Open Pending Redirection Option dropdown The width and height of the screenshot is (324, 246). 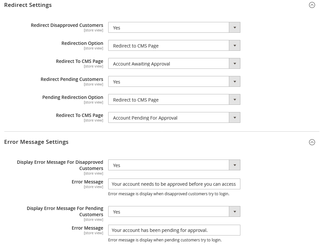(174, 100)
